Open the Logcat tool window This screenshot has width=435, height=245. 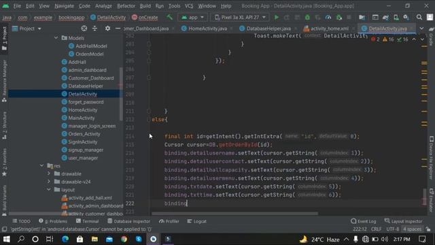click(196, 221)
